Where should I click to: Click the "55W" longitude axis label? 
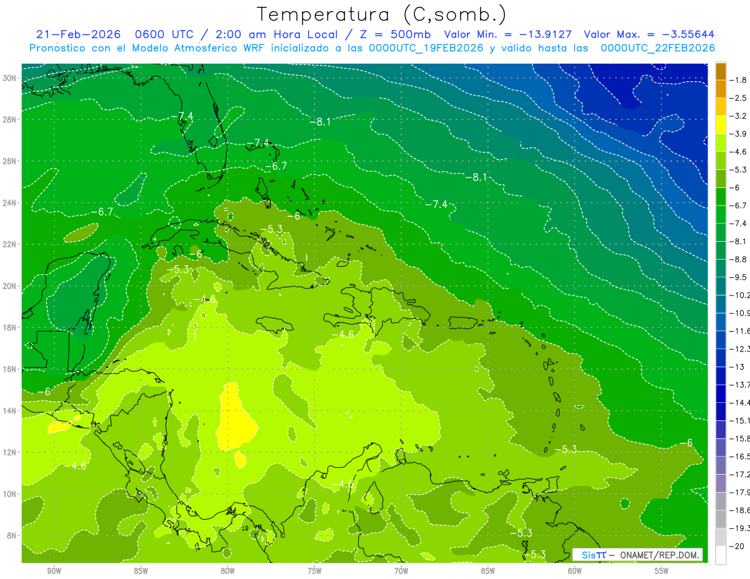(x=661, y=571)
